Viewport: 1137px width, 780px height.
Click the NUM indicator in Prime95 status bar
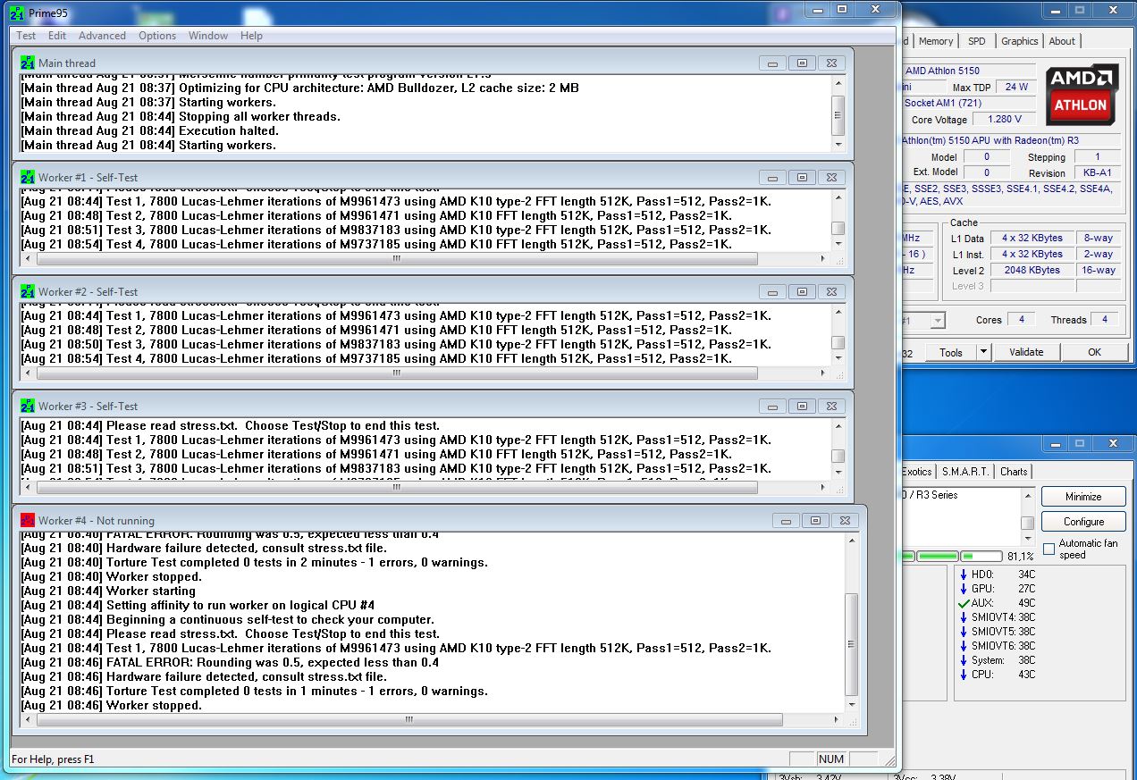tap(830, 759)
